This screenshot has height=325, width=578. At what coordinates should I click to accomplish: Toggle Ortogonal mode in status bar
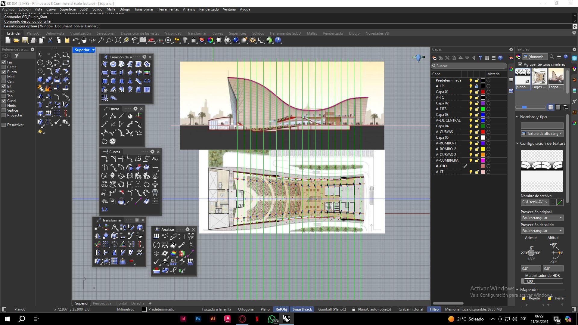tap(246, 309)
